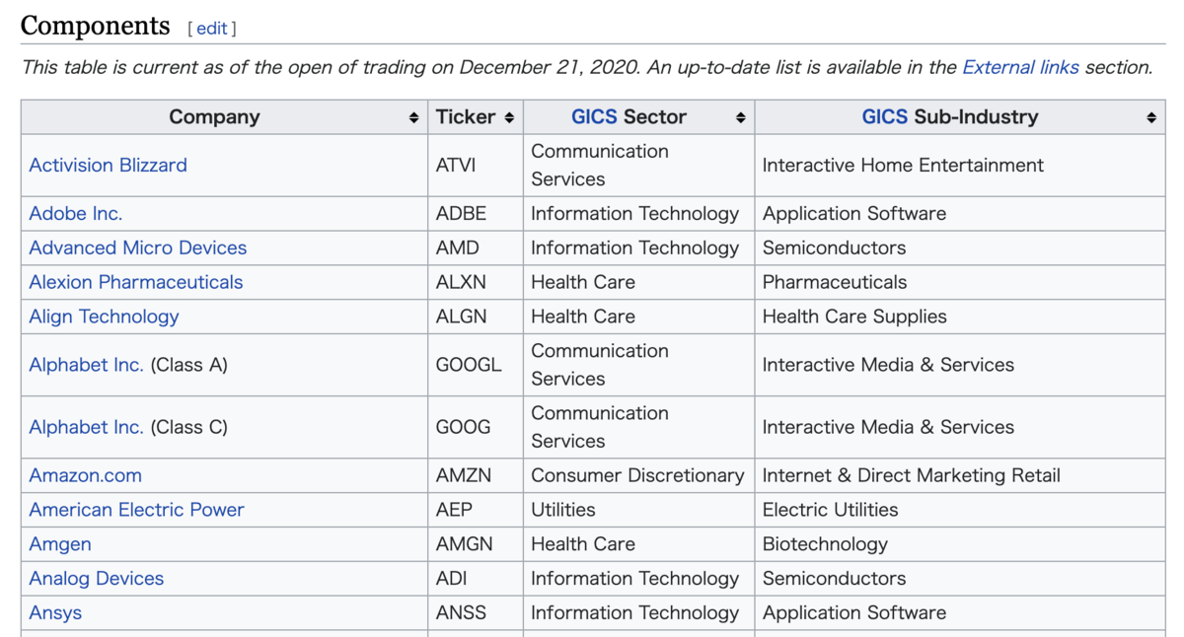
Task: Open the Ansys company link
Action: tap(55, 612)
